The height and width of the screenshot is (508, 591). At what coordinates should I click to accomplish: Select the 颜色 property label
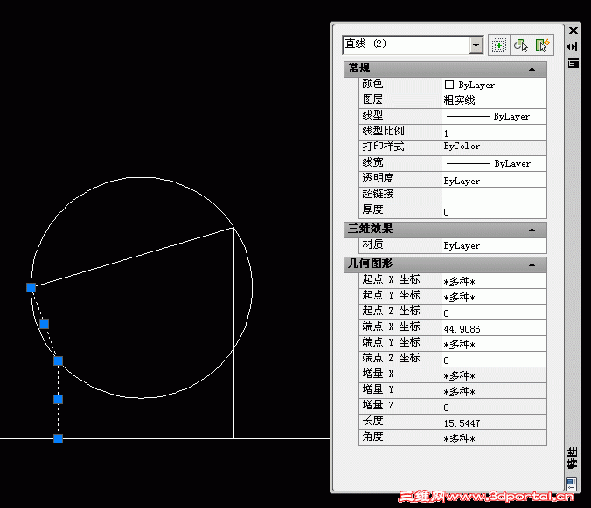click(x=372, y=84)
